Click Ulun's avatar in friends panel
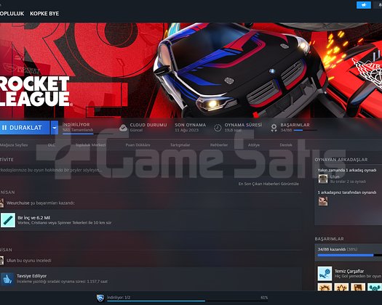Screen dimensions: 382x305 point(323,179)
